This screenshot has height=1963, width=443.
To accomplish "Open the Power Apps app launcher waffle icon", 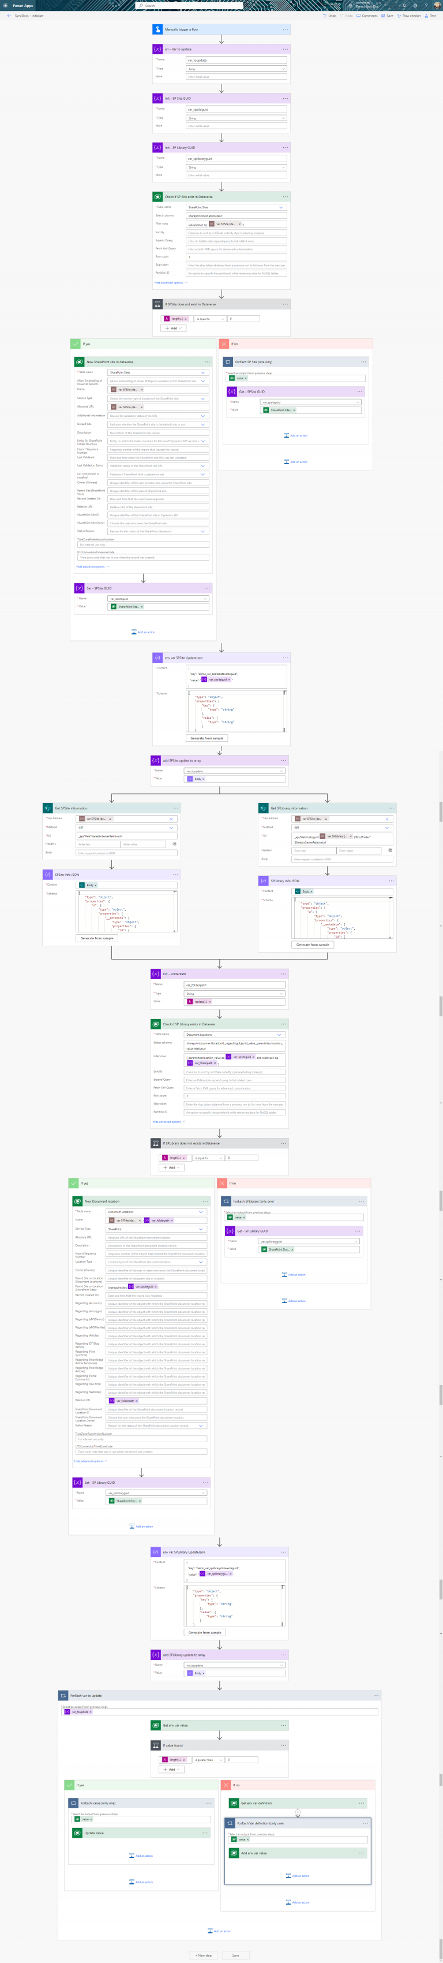I will (x=5, y=5).
